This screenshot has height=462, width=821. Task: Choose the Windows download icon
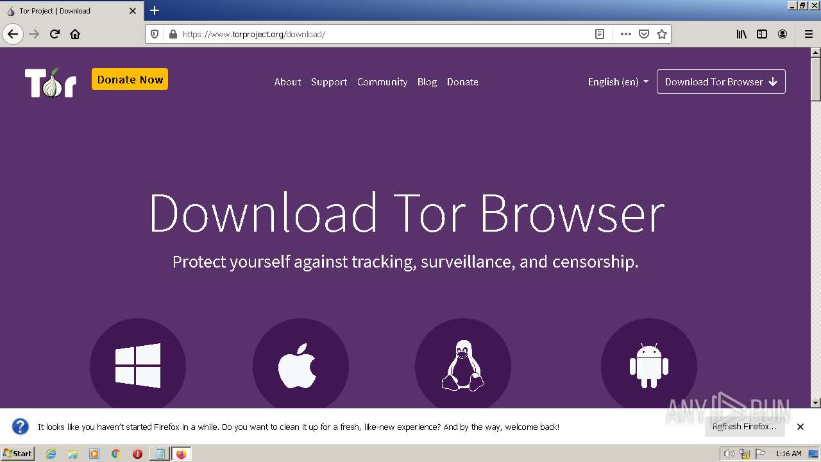pos(138,366)
